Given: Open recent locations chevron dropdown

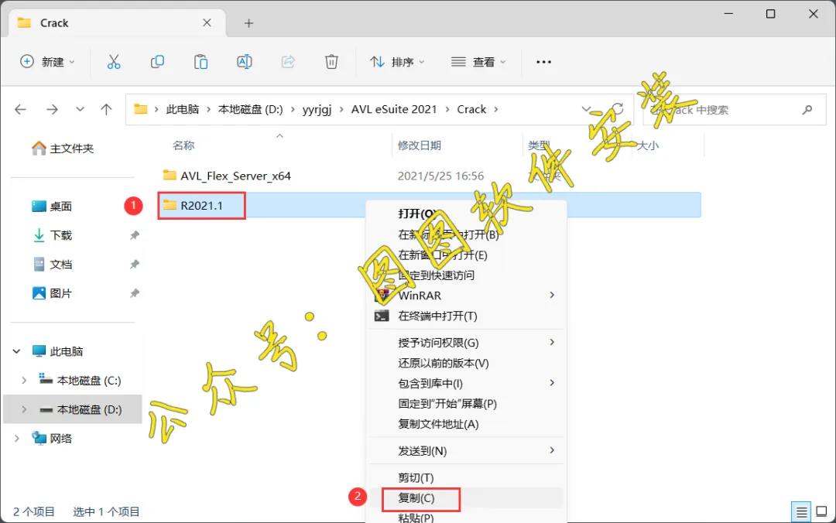Looking at the screenshot, I should click(x=80, y=109).
